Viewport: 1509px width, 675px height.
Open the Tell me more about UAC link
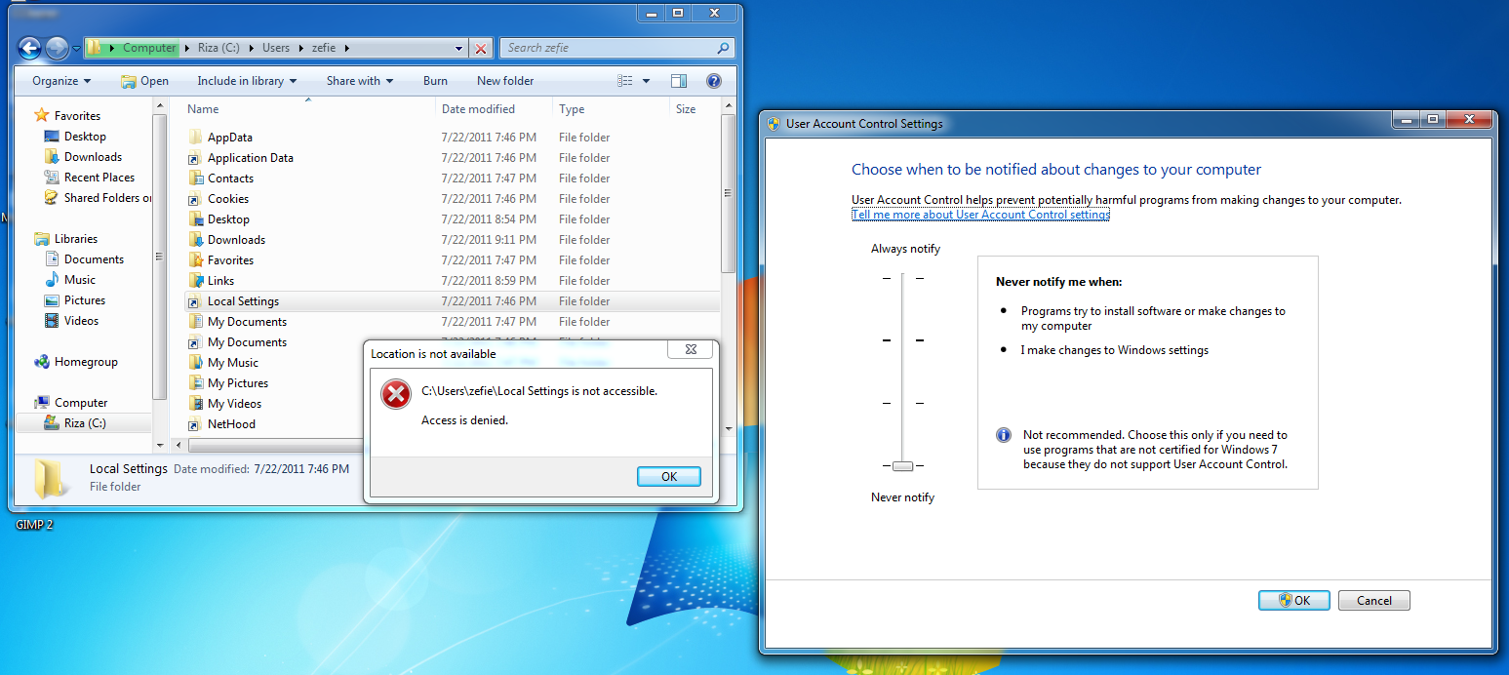tap(980, 215)
